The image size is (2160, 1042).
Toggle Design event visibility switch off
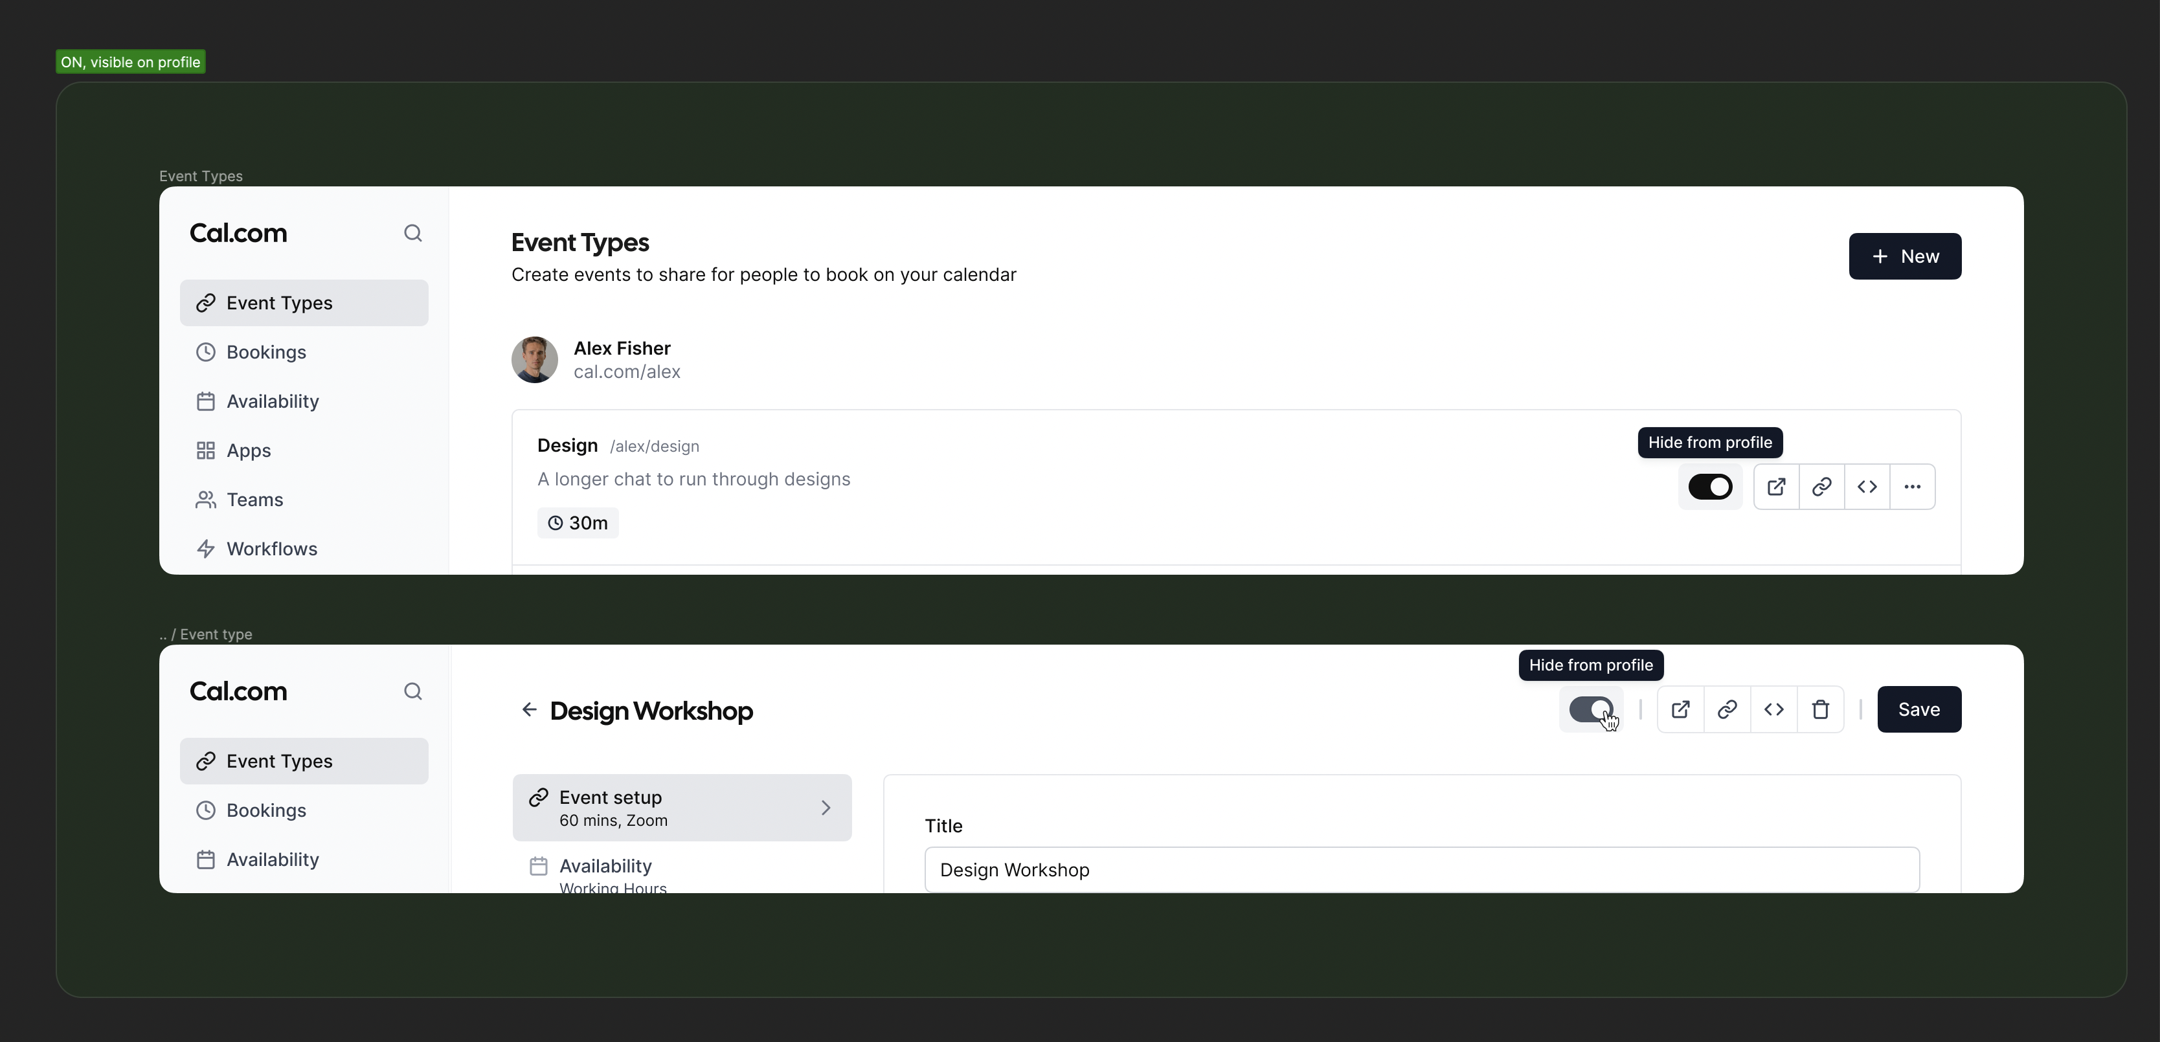pyautogui.click(x=1710, y=487)
